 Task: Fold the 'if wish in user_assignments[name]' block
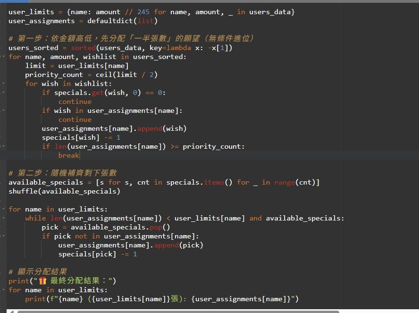click(3, 110)
